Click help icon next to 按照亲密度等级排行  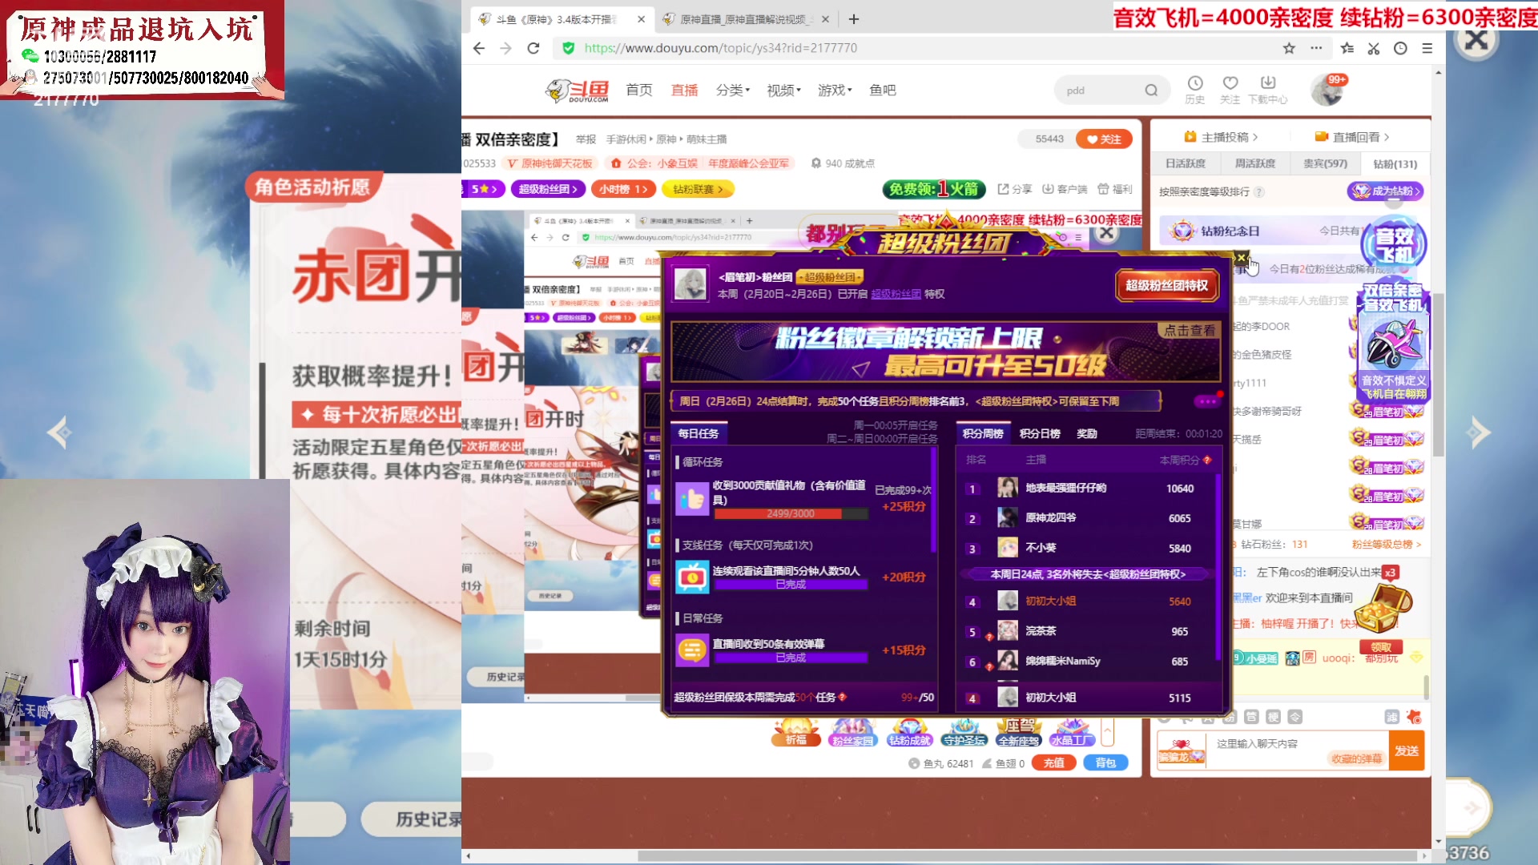tap(1258, 192)
